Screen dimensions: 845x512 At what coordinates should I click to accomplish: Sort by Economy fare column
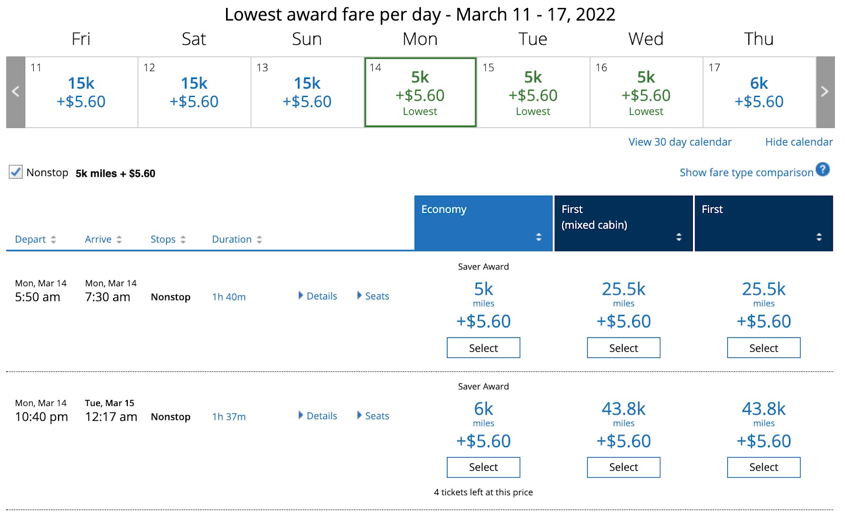click(538, 237)
